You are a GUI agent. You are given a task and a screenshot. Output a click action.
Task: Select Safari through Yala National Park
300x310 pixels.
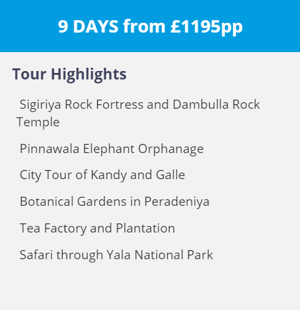click(x=116, y=255)
